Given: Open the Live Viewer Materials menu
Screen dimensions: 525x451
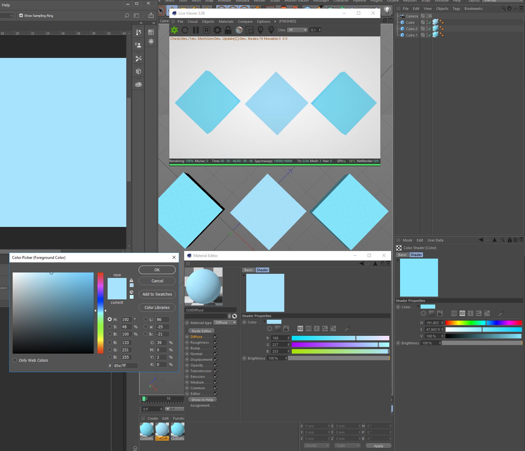Looking at the screenshot, I should tap(226, 22).
